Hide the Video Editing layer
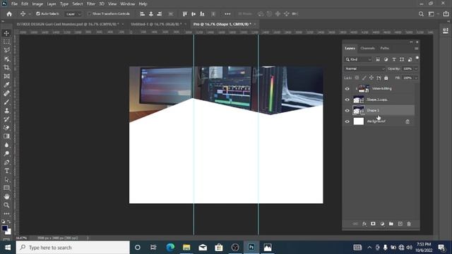Screen dimensions: 452x254 pos(347,89)
